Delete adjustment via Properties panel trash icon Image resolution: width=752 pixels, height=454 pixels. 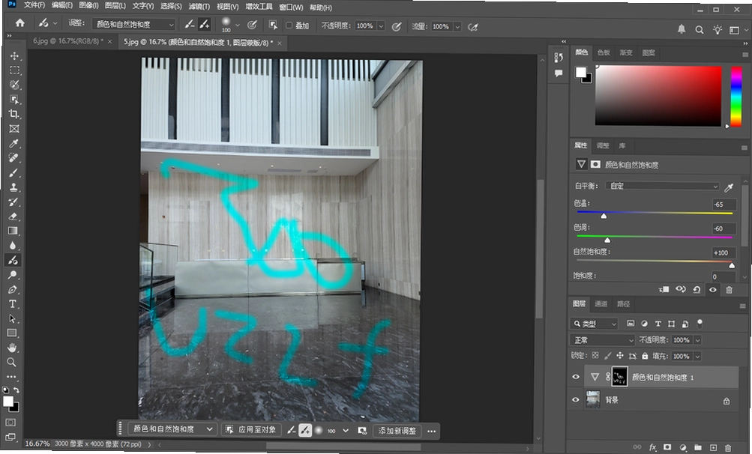pyautogui.click(x=729, y=290)
